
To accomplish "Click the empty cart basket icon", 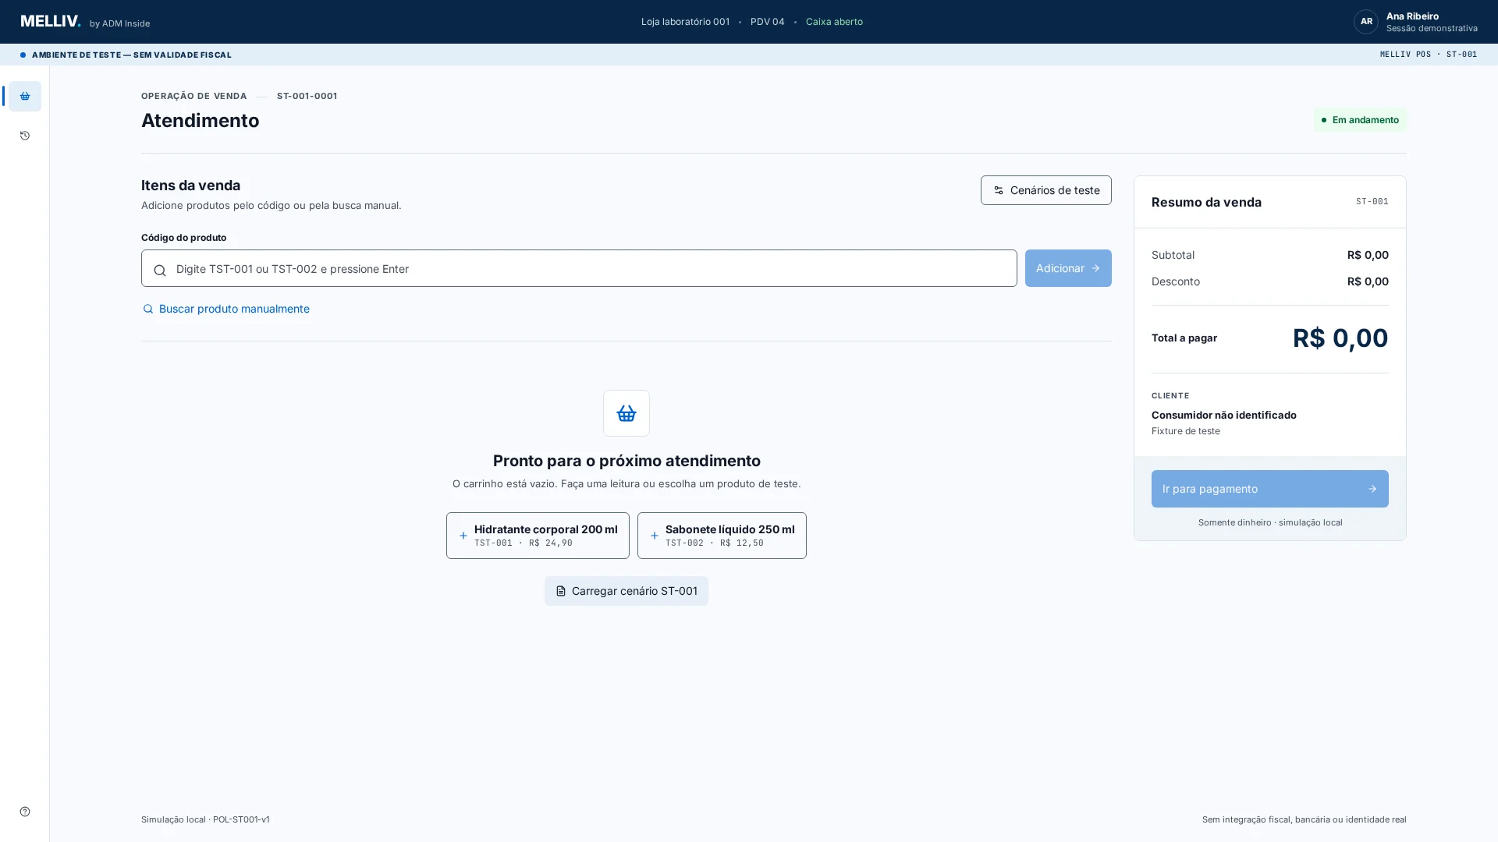I will pyautogui.click(x=627, y=413).
